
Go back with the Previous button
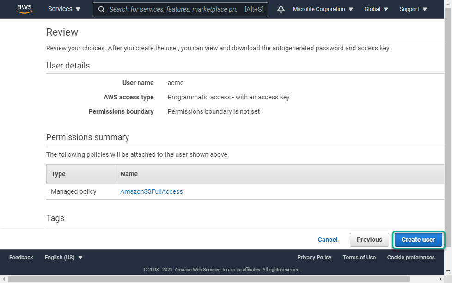pos(369,240)
